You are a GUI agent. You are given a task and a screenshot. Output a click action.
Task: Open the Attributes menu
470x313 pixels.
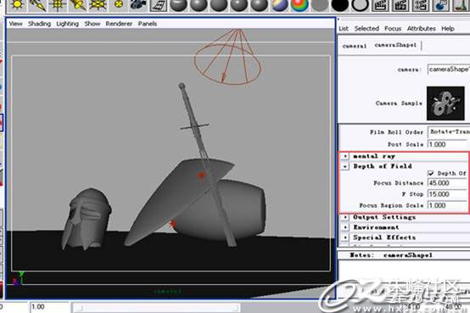pos(421,29)
